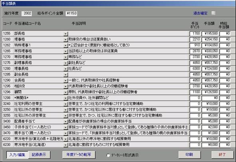Select 手当ポイント field with value 1700

coord(195,34)
